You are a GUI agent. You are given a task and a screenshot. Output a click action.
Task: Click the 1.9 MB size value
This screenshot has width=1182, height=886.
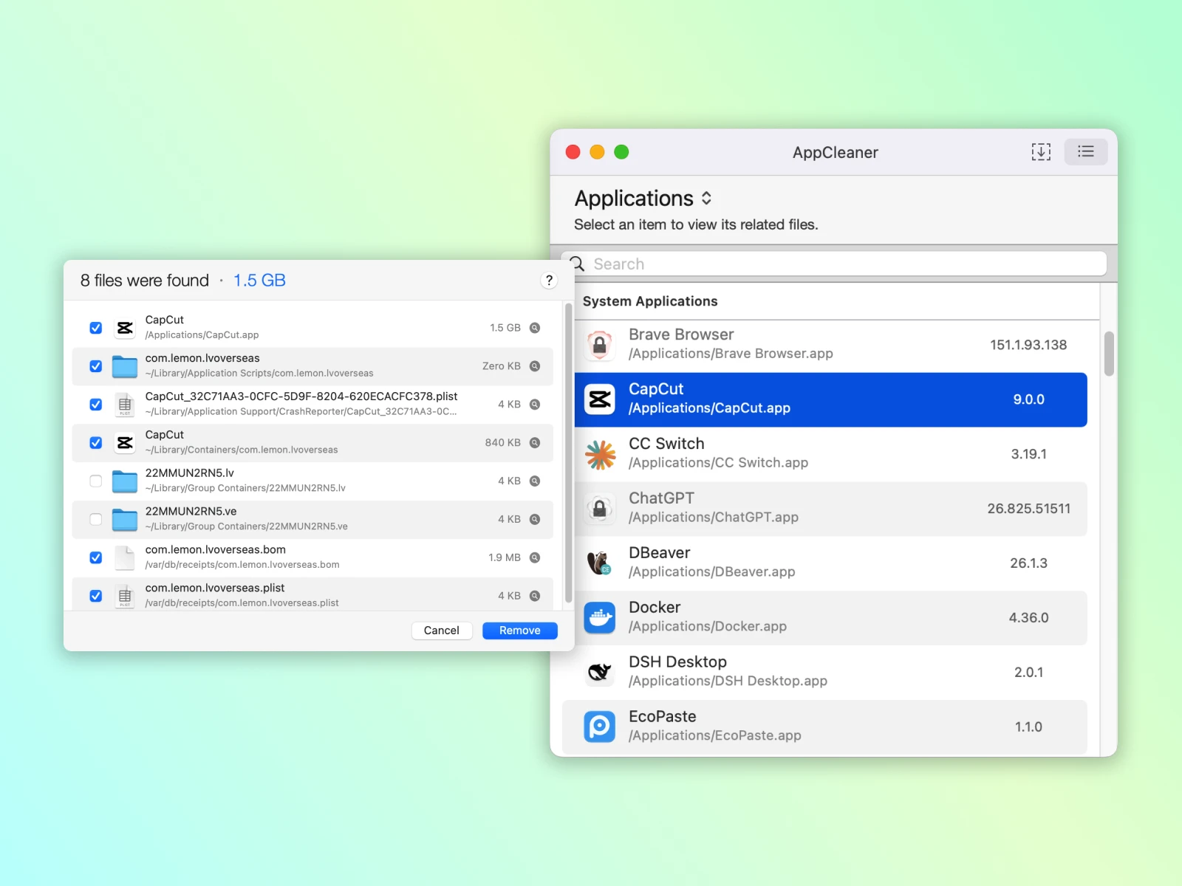(505, 557)
